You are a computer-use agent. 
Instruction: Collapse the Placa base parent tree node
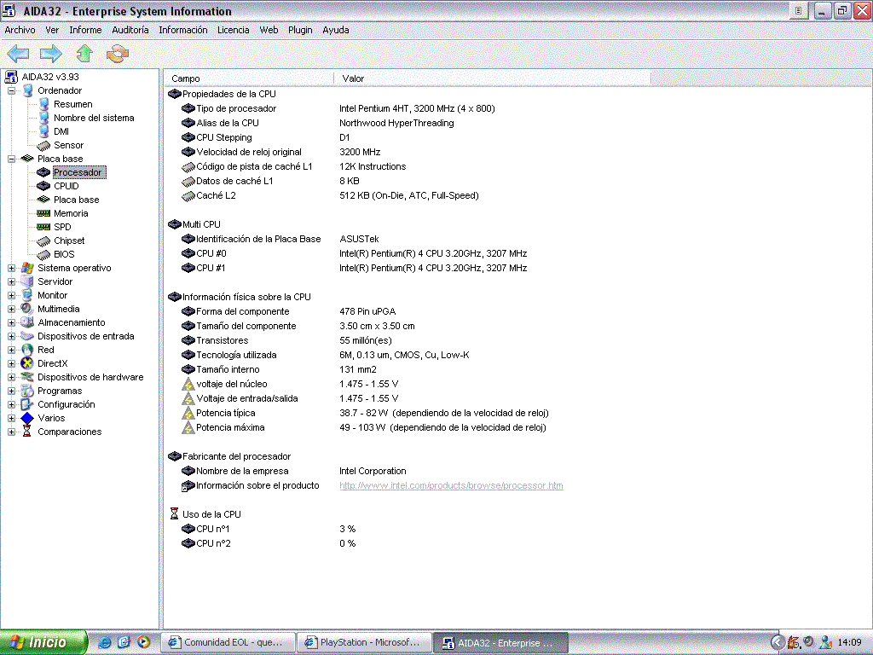coord(11,159)
